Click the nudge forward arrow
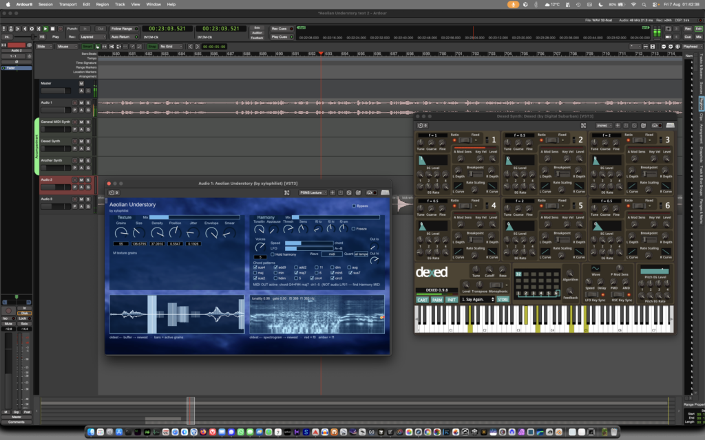Viewport: 705px width, 440px height. (x=197, y=46)
